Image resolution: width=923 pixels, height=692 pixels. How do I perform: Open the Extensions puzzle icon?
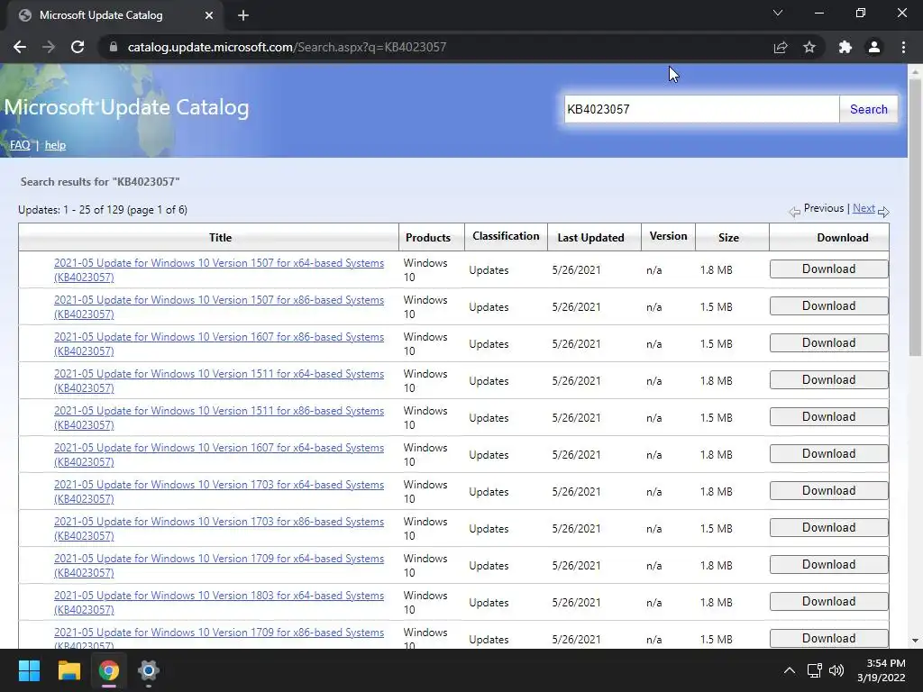(x=845, y=47)
